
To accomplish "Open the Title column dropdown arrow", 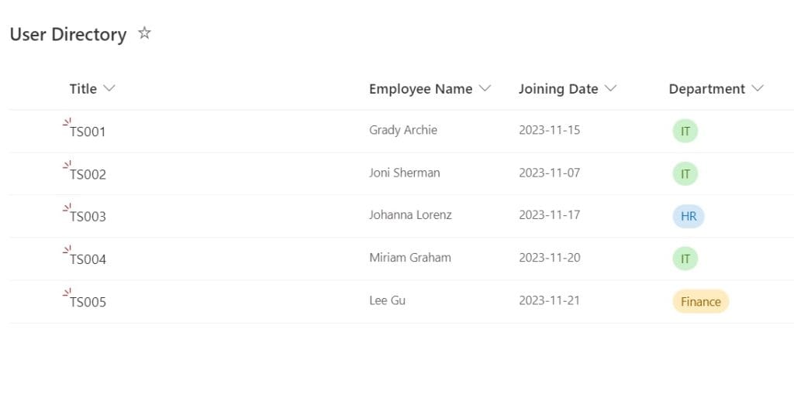I will tap(109, 88).
